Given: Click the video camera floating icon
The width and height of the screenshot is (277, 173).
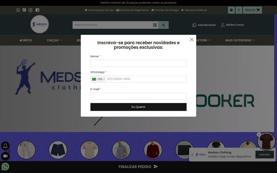Looking at the screenshot, I should (5, 156).
